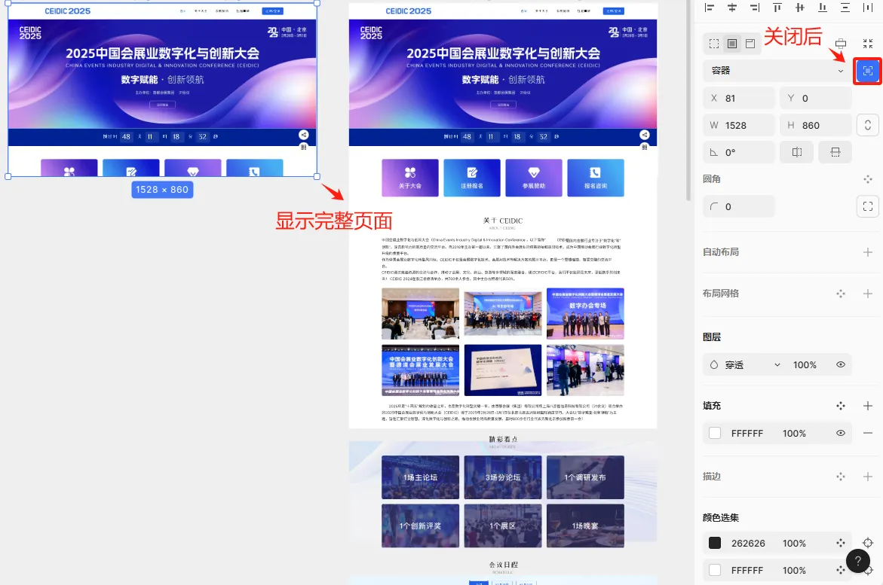The width and height of the screenshot is (883, 585).
Task: Open the white FFFFFF swatch in 颜色选集
Action: pyautogui.click(x=715, y=571)
